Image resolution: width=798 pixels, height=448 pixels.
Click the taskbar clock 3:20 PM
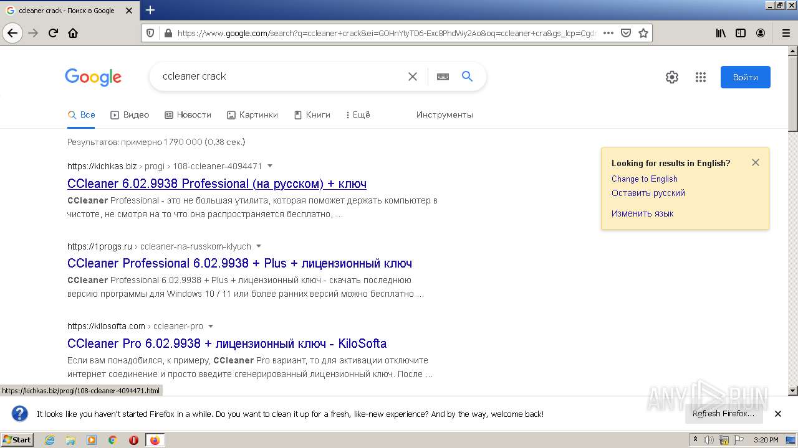766,440
